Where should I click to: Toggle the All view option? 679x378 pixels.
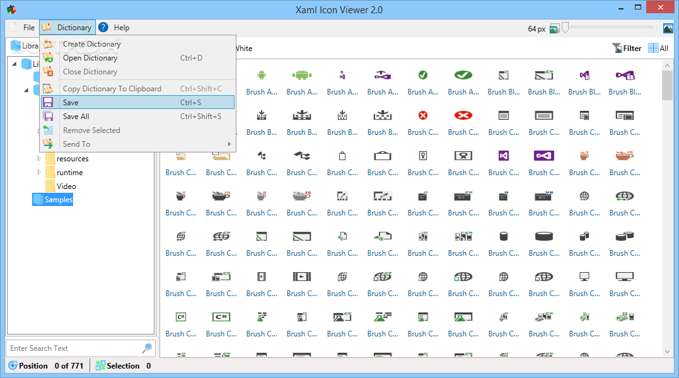658,49
